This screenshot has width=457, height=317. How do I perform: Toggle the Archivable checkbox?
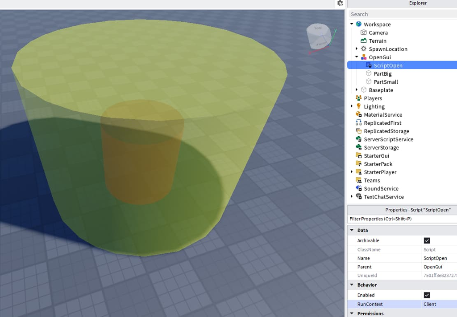427,240
